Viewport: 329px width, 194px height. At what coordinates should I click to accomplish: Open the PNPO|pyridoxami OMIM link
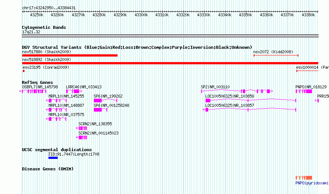(x=312, y=183)
